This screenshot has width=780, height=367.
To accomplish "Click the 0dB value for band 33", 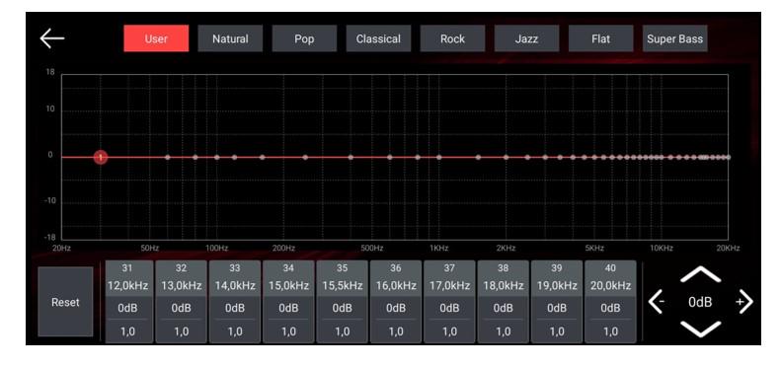I will [x=235, y=309].
